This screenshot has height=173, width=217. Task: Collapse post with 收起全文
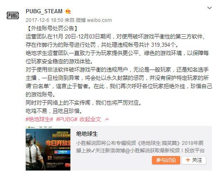tap(90, 119)
